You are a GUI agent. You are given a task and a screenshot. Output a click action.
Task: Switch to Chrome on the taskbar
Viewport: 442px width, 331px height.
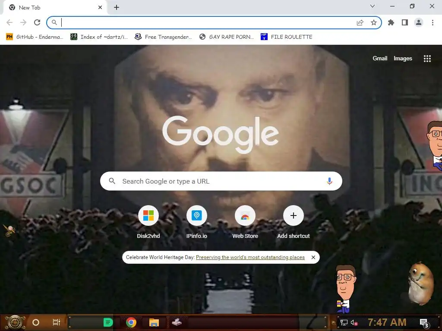point(131,322)
